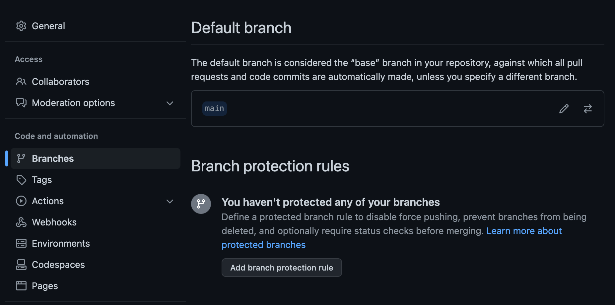615x305 pixels.
Task: Click the Collaborators people icon
Action: coord(21,82)
